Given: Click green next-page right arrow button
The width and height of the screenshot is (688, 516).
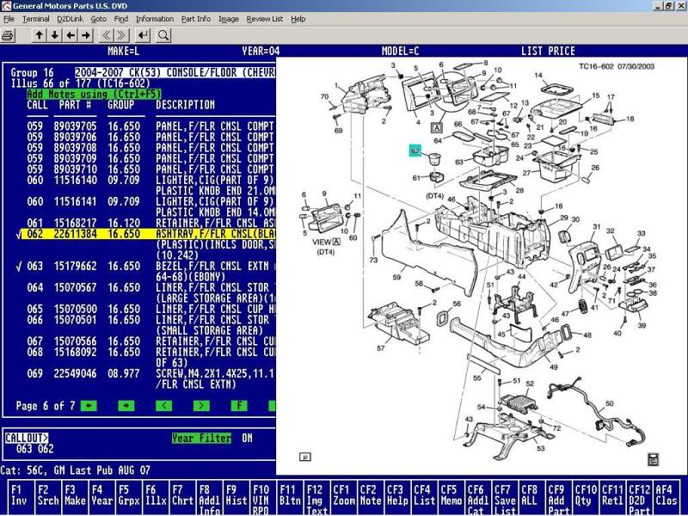Looking at the screenshot, I should pos(126,406).
